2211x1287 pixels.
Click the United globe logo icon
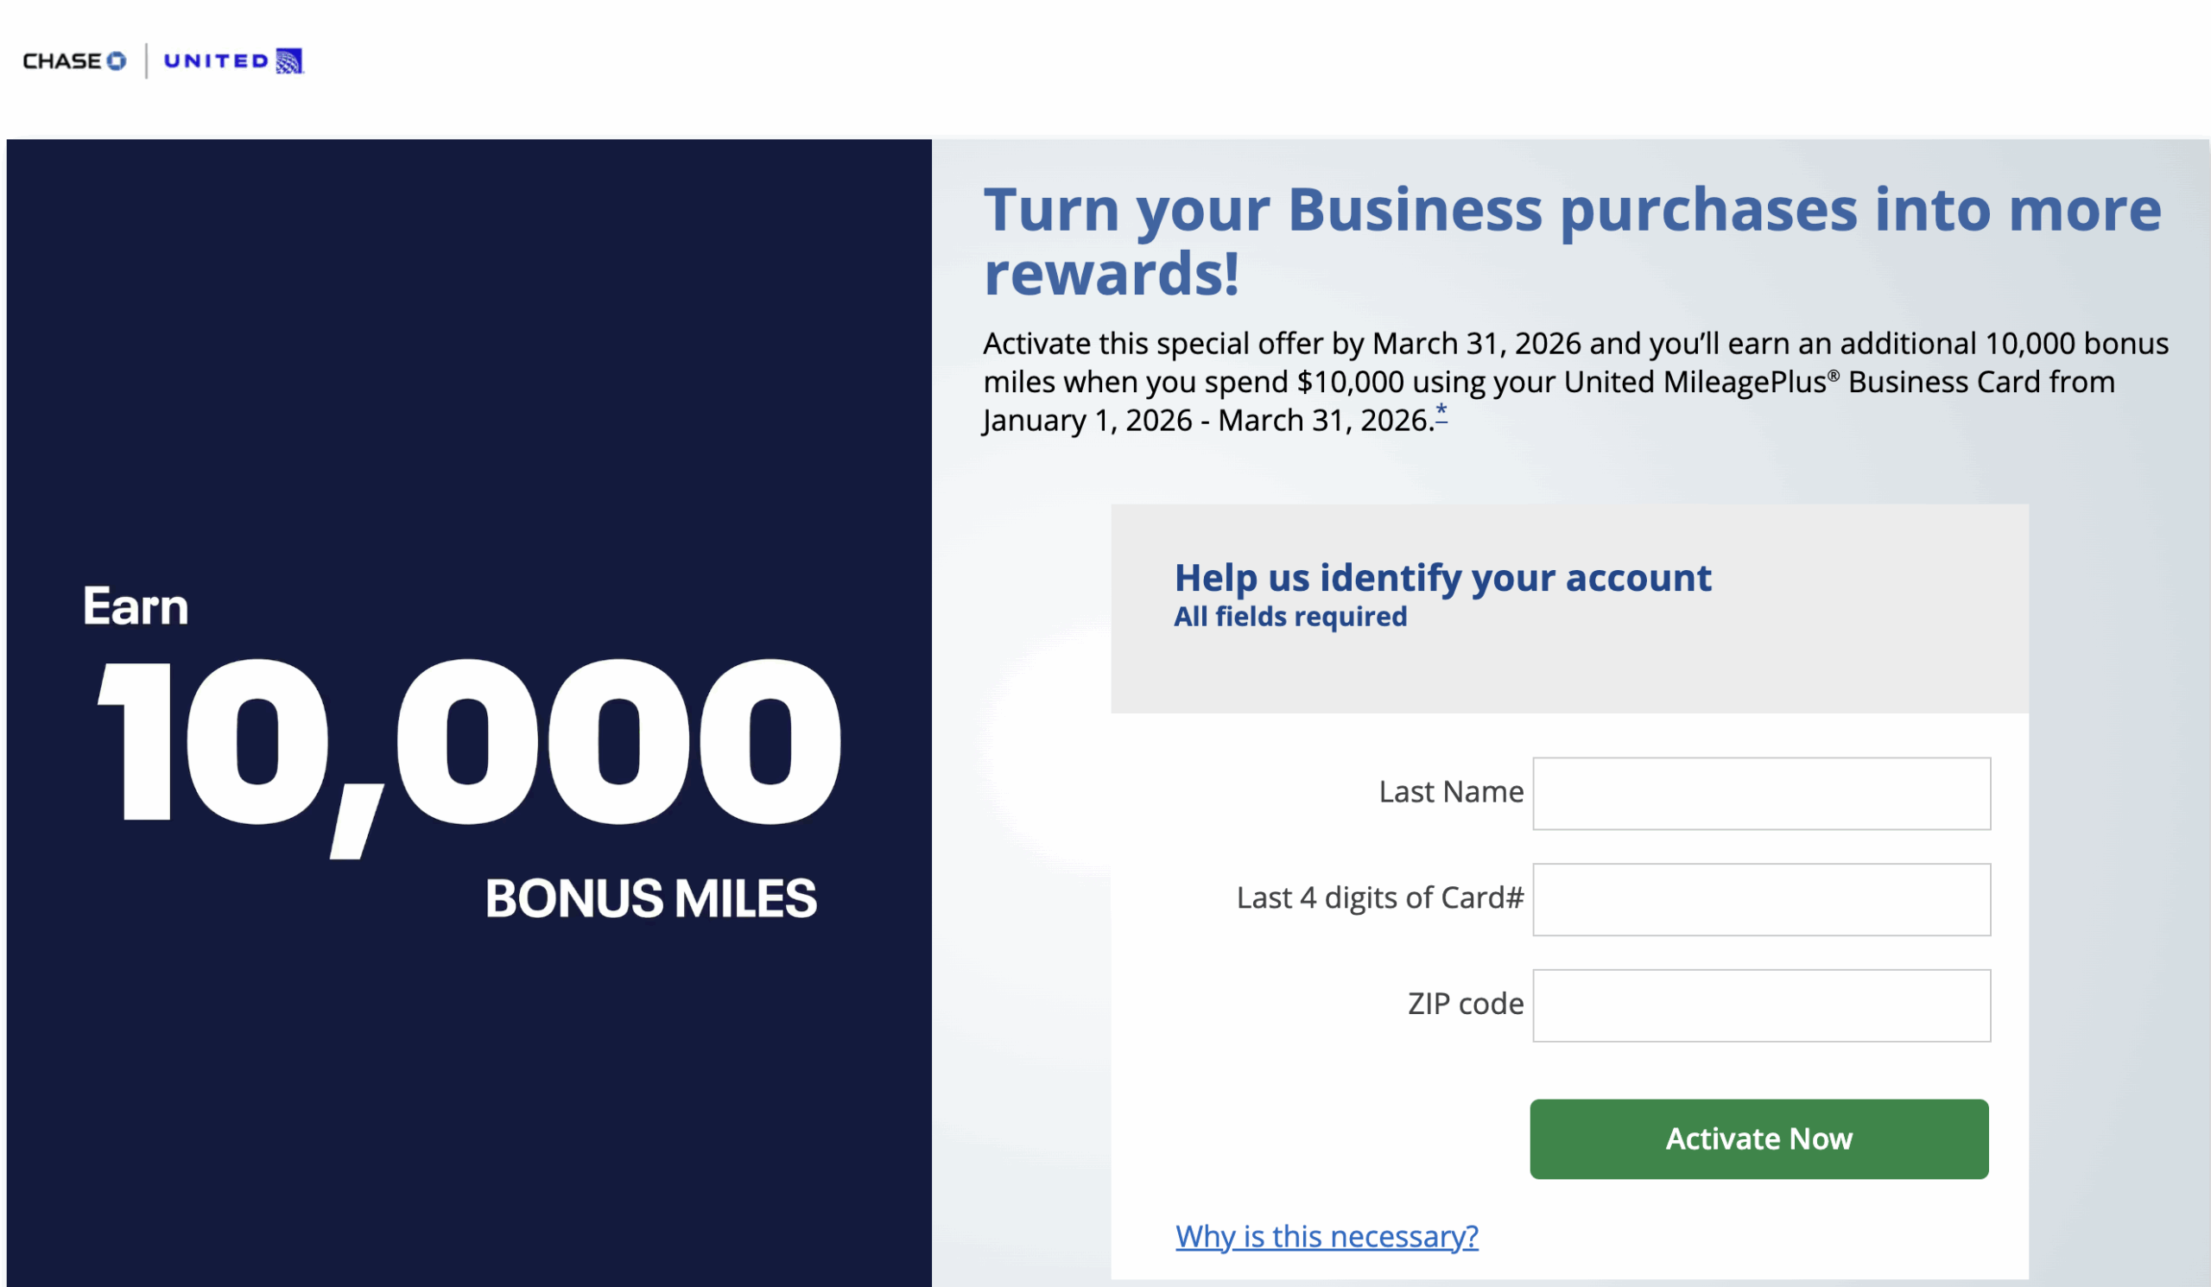[x=288, y=61]
